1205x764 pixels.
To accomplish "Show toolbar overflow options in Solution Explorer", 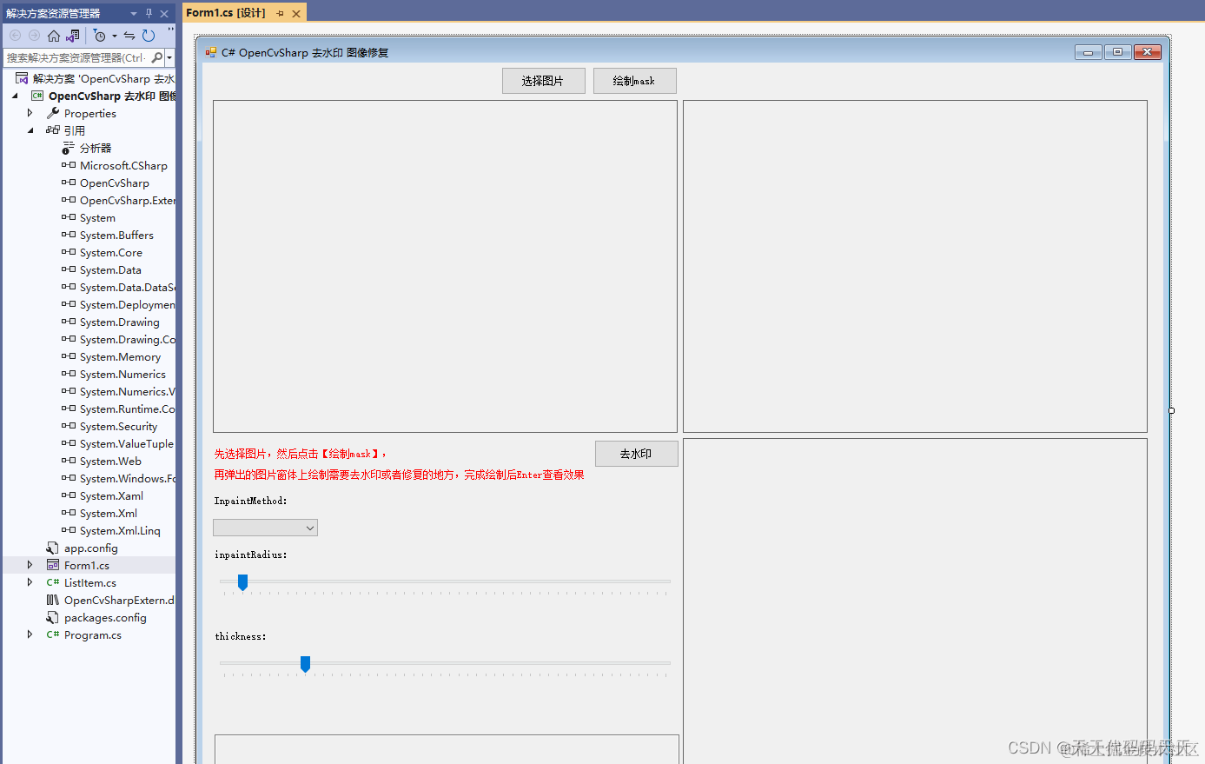I will pos(170,31).
